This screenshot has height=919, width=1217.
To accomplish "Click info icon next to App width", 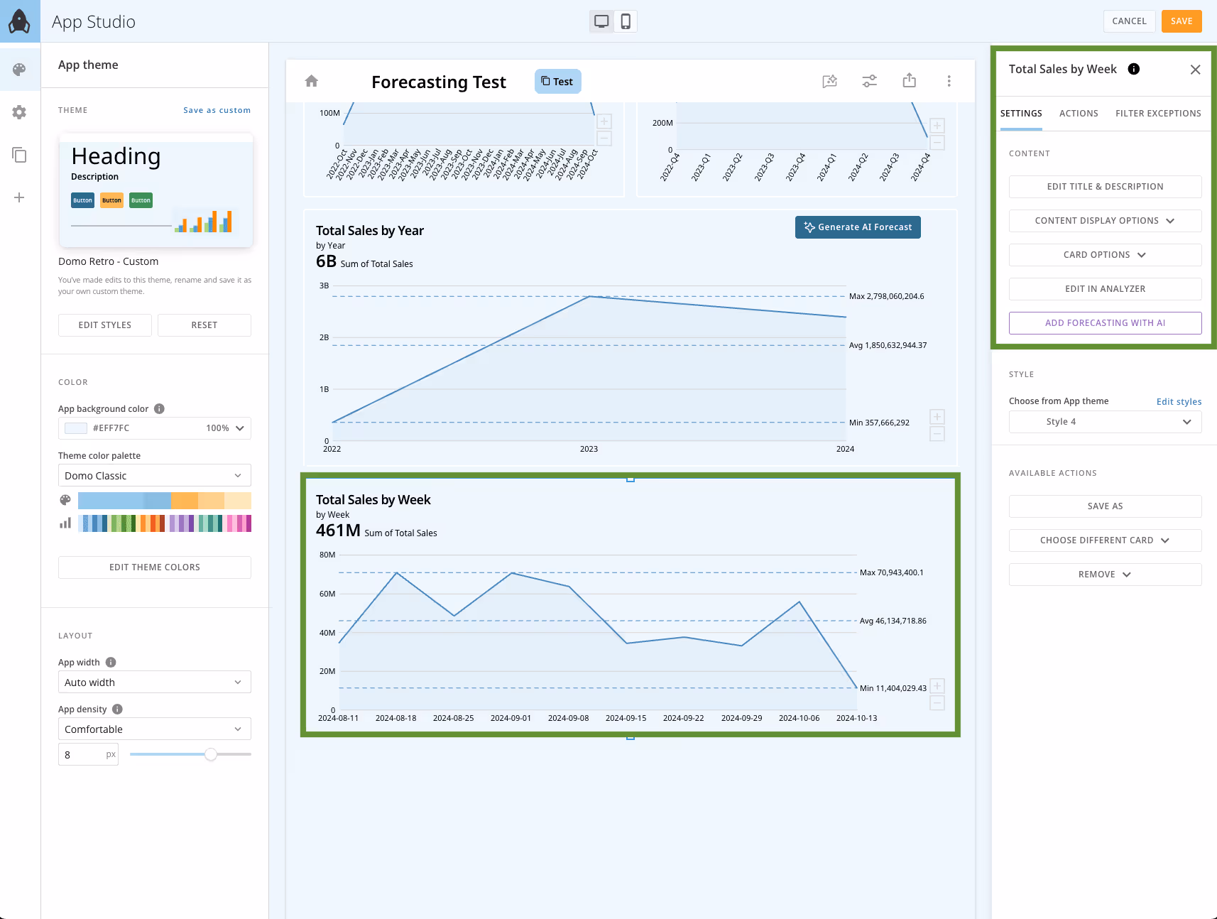I will [x=111, y=662].
